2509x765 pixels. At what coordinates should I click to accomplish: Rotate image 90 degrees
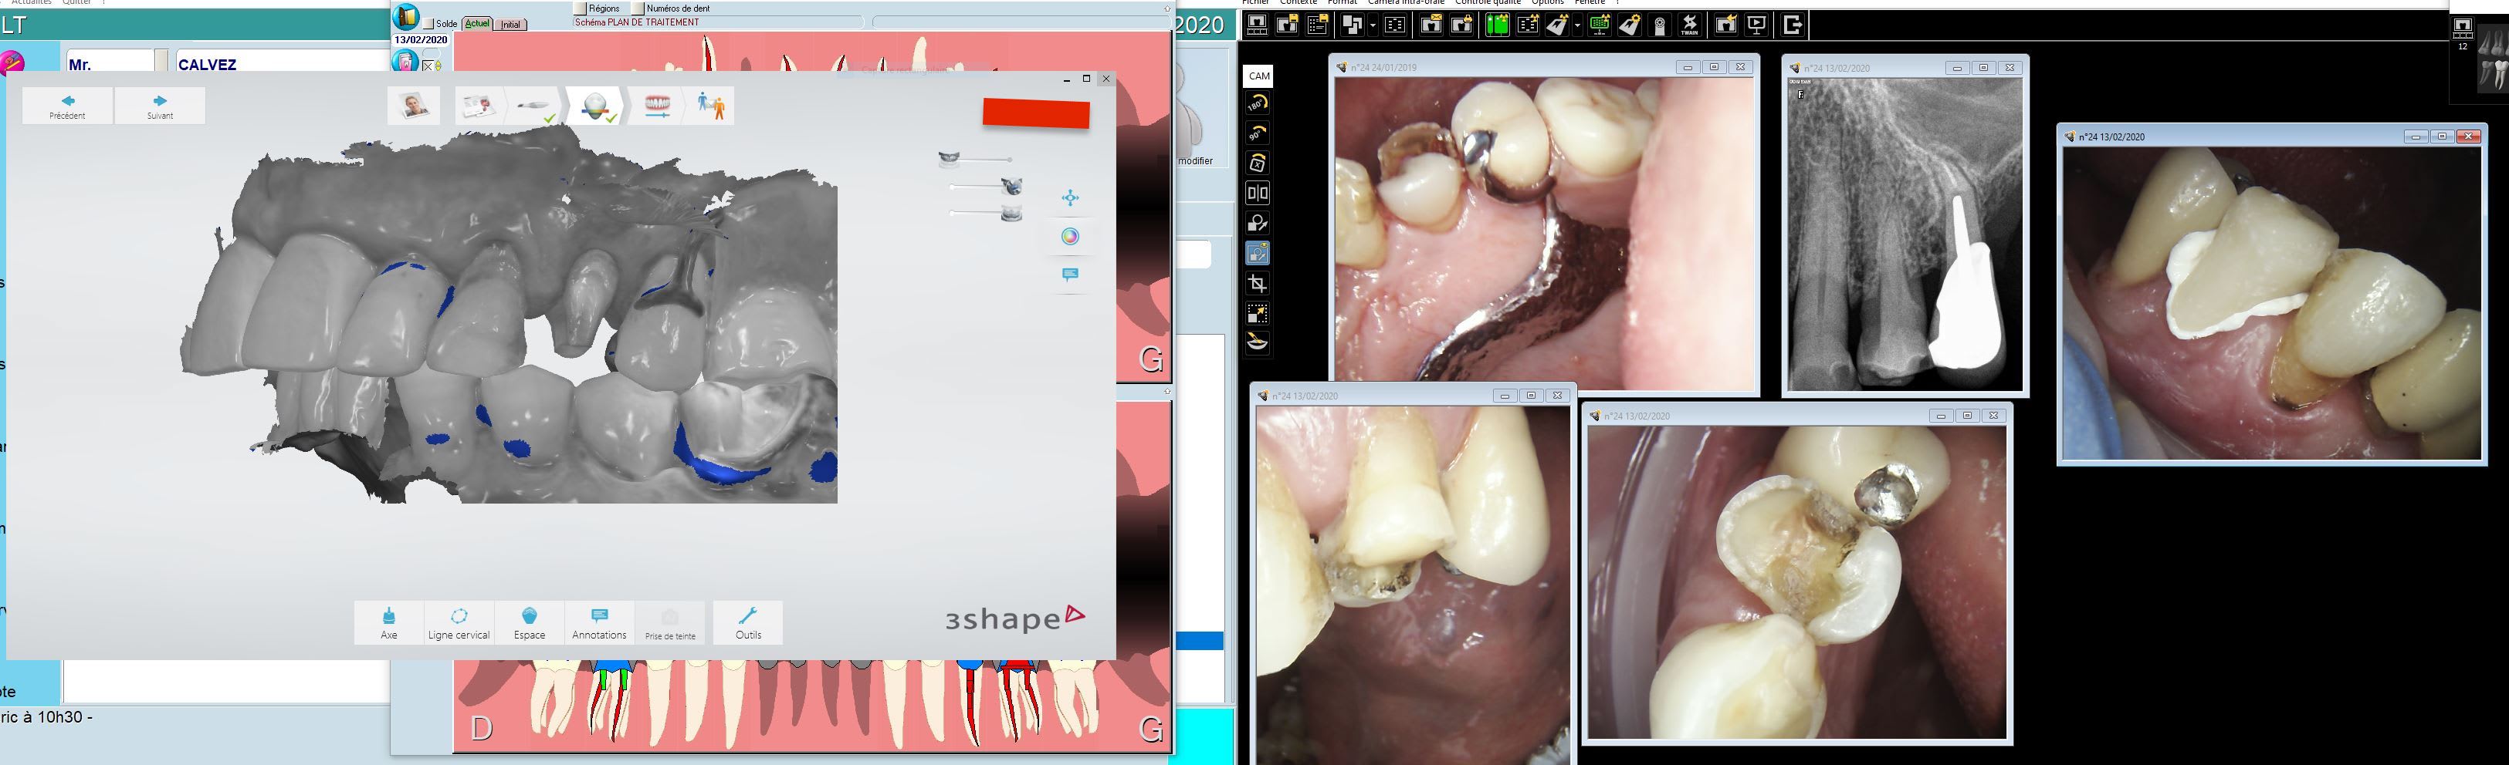[1258, 133]
